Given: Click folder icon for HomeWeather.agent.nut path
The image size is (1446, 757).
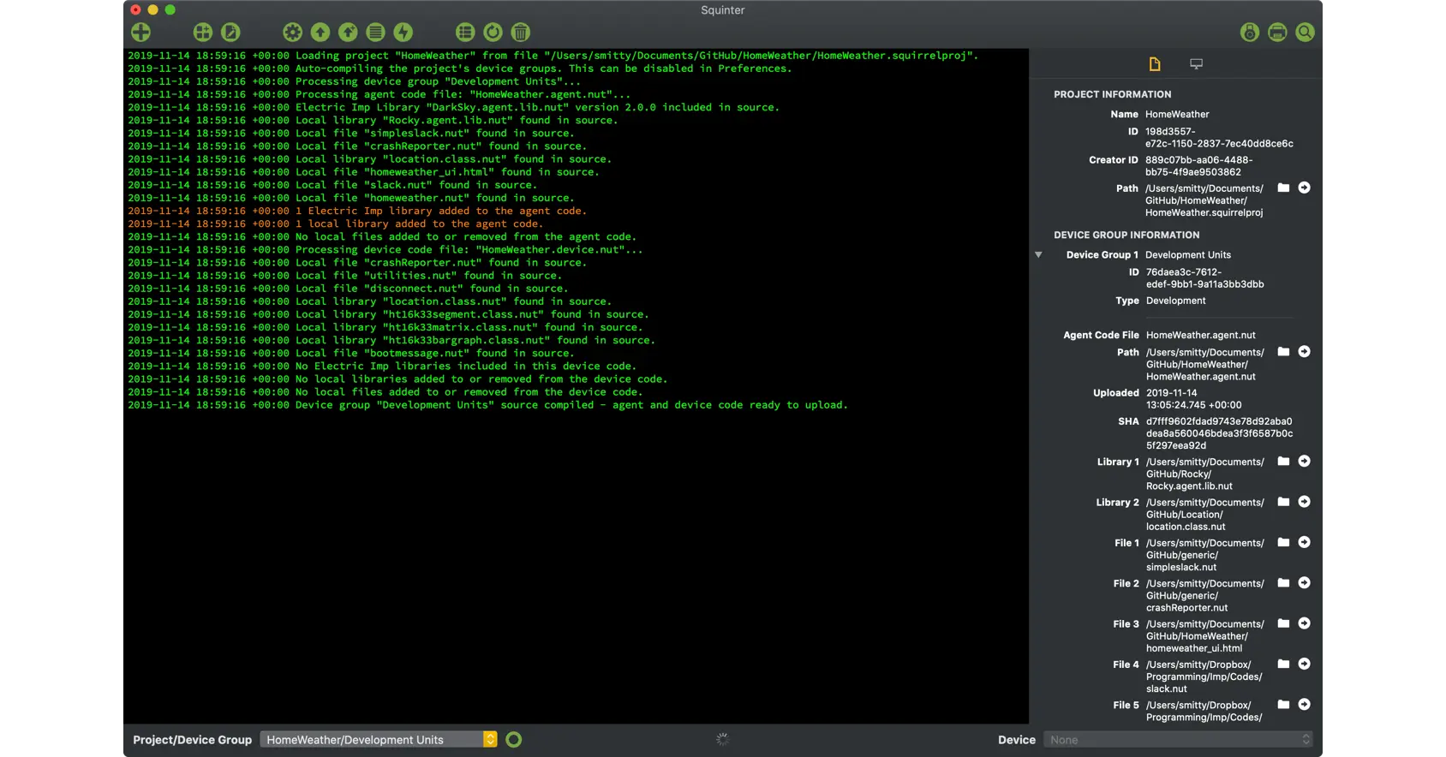Looking at the screenshot, I should pyautogui.click(x=1283, y=352).
